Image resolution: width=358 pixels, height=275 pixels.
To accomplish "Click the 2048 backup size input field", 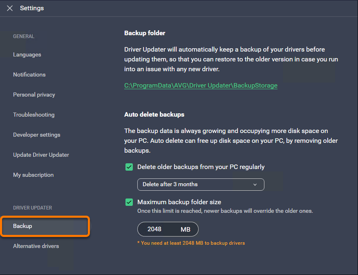I will click(154, 229).
